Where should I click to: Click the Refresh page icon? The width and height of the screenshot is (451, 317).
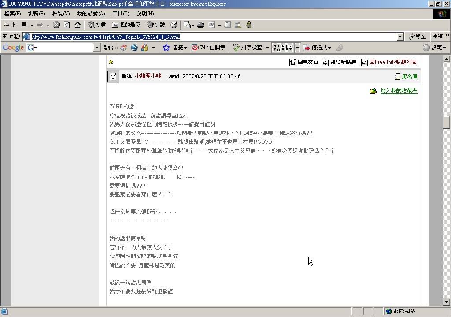pos(67,25)
